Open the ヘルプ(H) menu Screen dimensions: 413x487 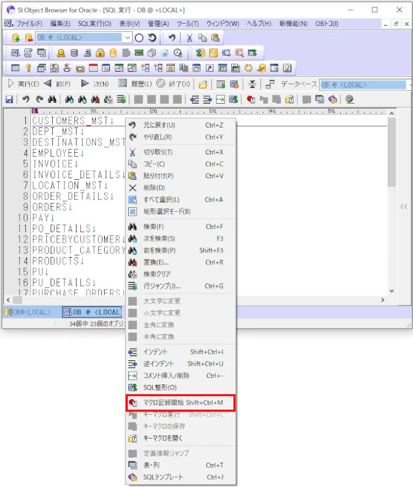click(x=259, y=24)
